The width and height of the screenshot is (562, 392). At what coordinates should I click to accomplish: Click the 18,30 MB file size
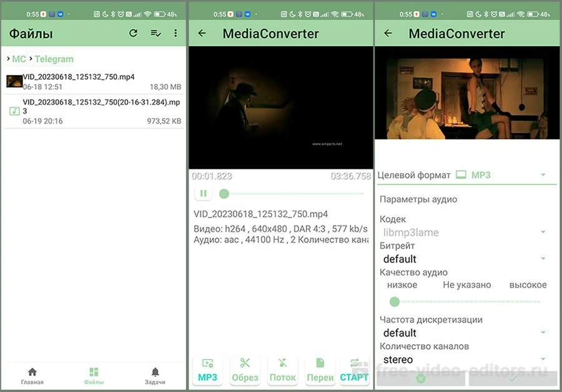click(165, 87)
